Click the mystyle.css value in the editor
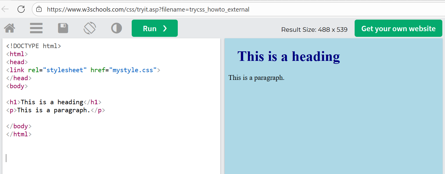This screenshot has height=174, width=445. (133, 70)
